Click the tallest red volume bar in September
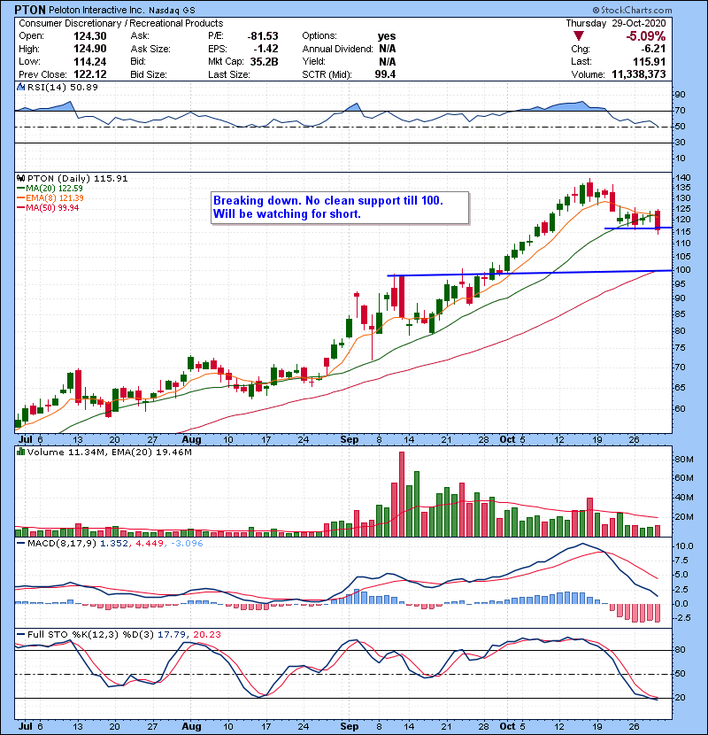The width and height of the screenshot is (708, 735). point(402,494)
